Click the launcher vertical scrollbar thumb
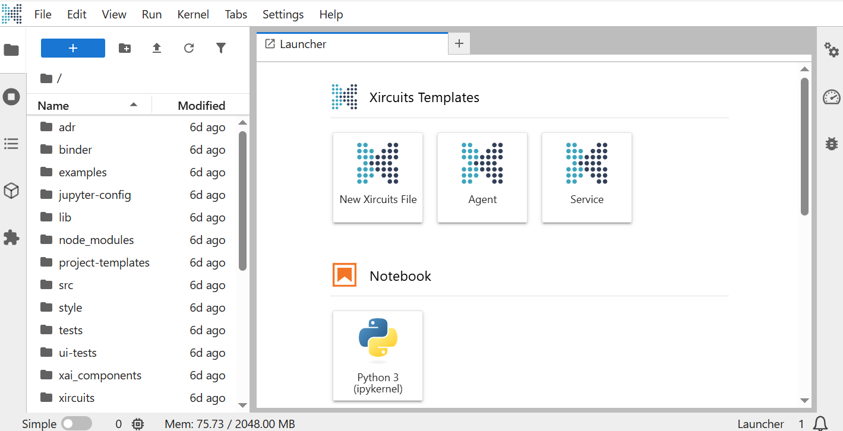 click(804, 146)
